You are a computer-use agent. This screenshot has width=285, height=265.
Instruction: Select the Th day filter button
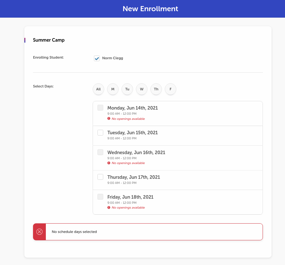point(156,89)
